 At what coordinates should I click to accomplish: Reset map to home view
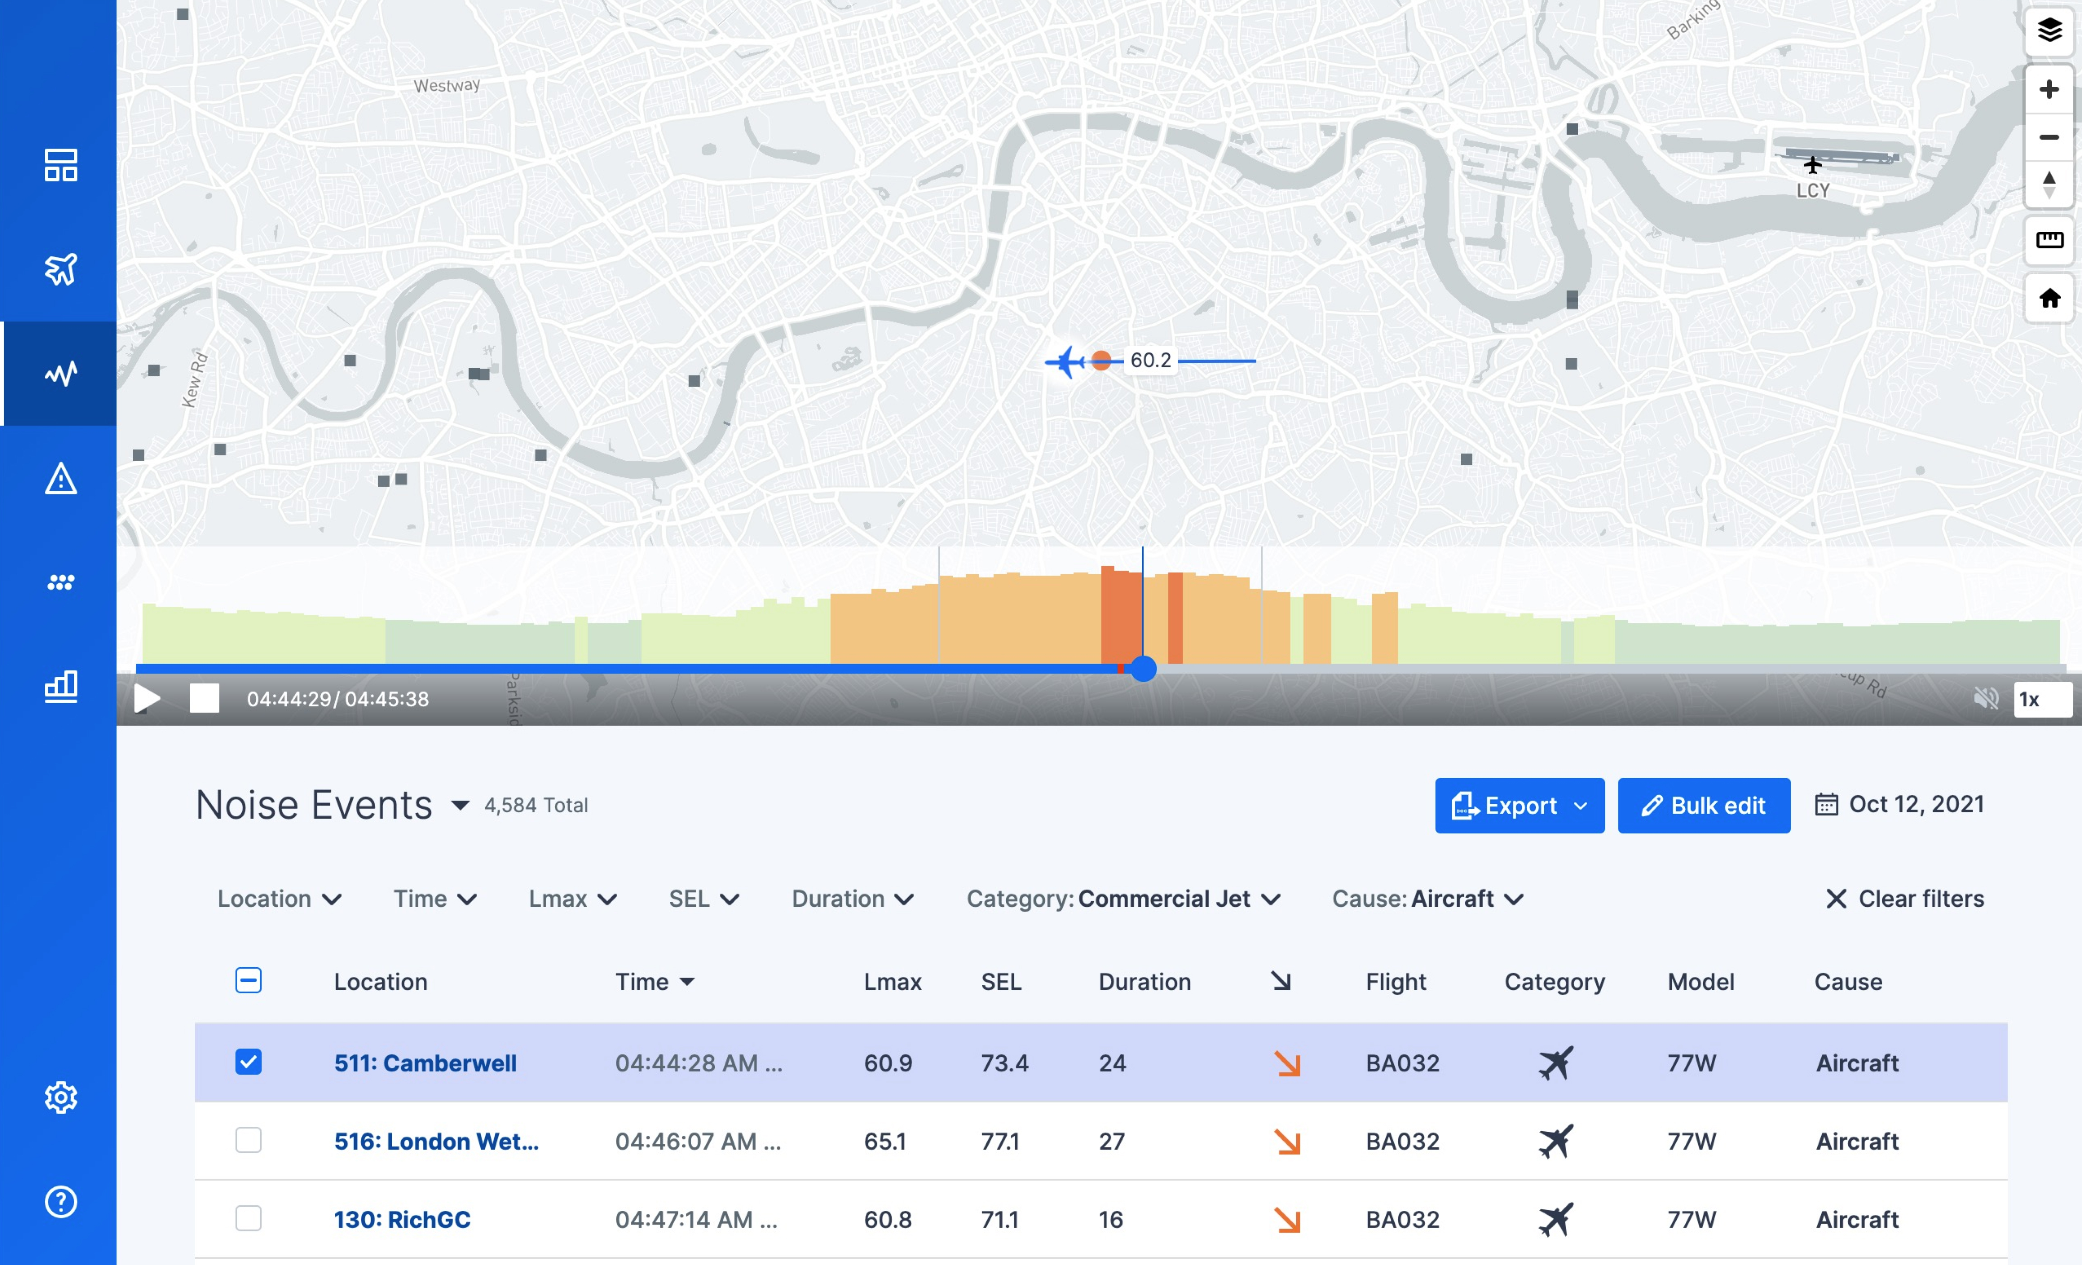point(2048,298)
